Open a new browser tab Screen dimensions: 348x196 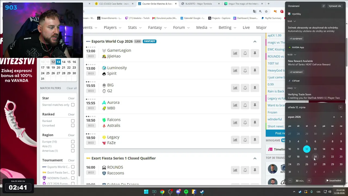click(x=269, y=4)
